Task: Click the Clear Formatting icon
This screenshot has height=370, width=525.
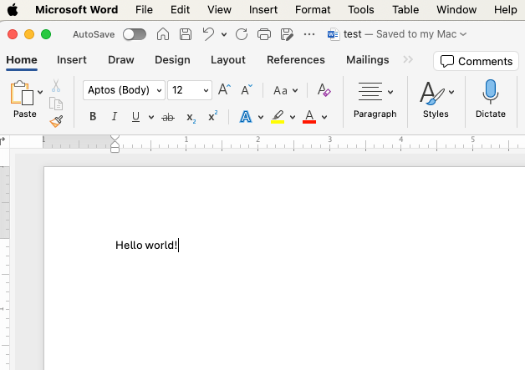Action: coord(324,90)
